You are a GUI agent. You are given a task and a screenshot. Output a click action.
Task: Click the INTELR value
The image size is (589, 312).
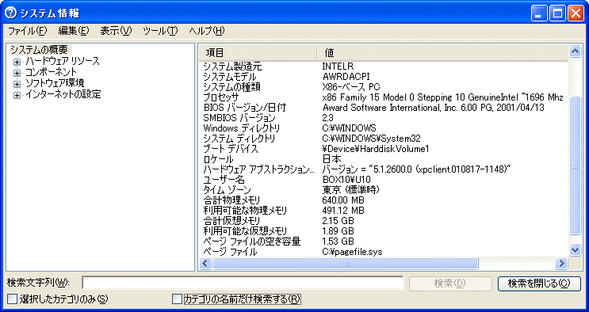(x=338, y=67)
